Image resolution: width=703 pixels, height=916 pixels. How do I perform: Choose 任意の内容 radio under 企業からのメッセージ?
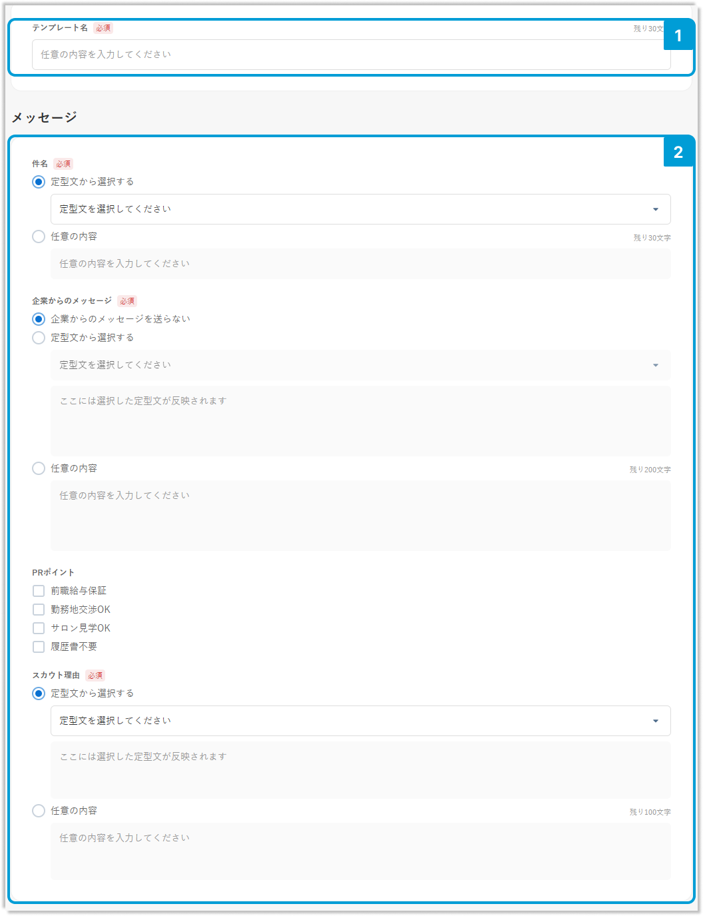39,468
